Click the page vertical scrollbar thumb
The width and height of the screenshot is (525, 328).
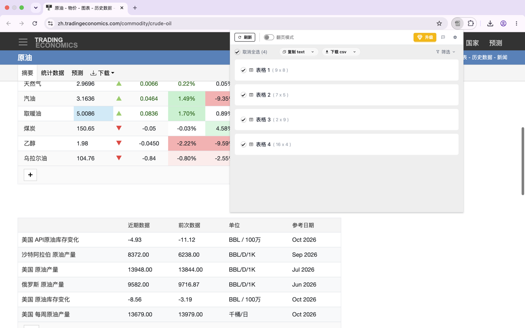click(523, 161)
